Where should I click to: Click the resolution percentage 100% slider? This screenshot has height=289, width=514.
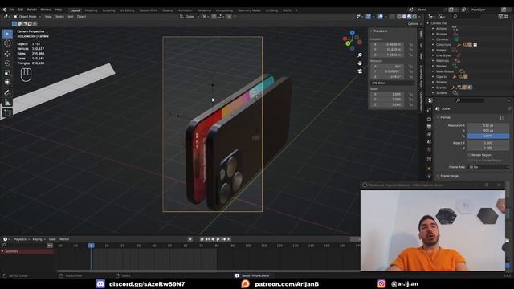(x=488, y=136)
